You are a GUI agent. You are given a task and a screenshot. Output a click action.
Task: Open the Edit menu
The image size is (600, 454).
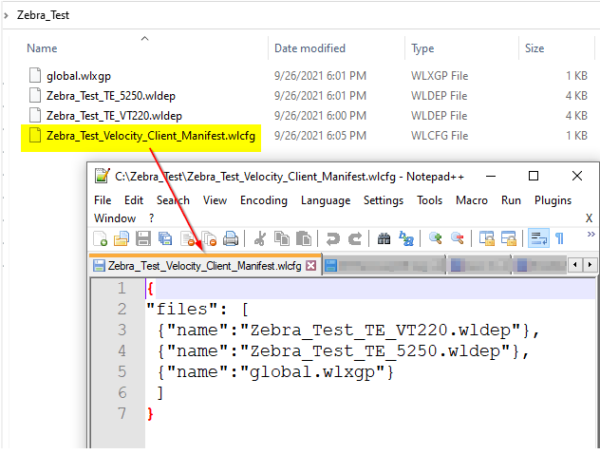(134, 200)
